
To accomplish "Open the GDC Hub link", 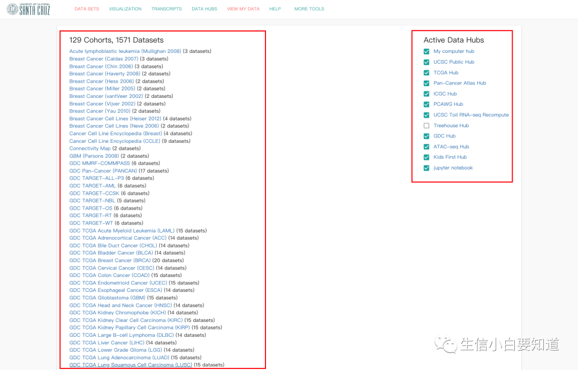I will 444,136.
